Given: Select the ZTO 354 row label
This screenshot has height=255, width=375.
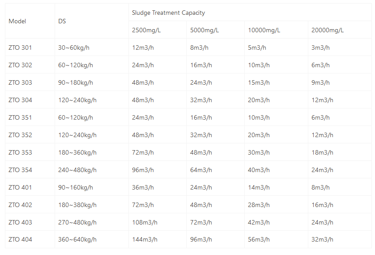Looking at the screenshot, I should 20,170.
